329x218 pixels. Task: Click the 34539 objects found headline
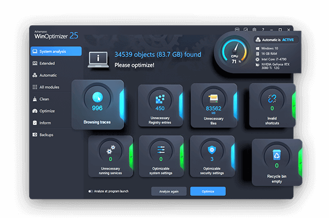(x=158, y=55)
